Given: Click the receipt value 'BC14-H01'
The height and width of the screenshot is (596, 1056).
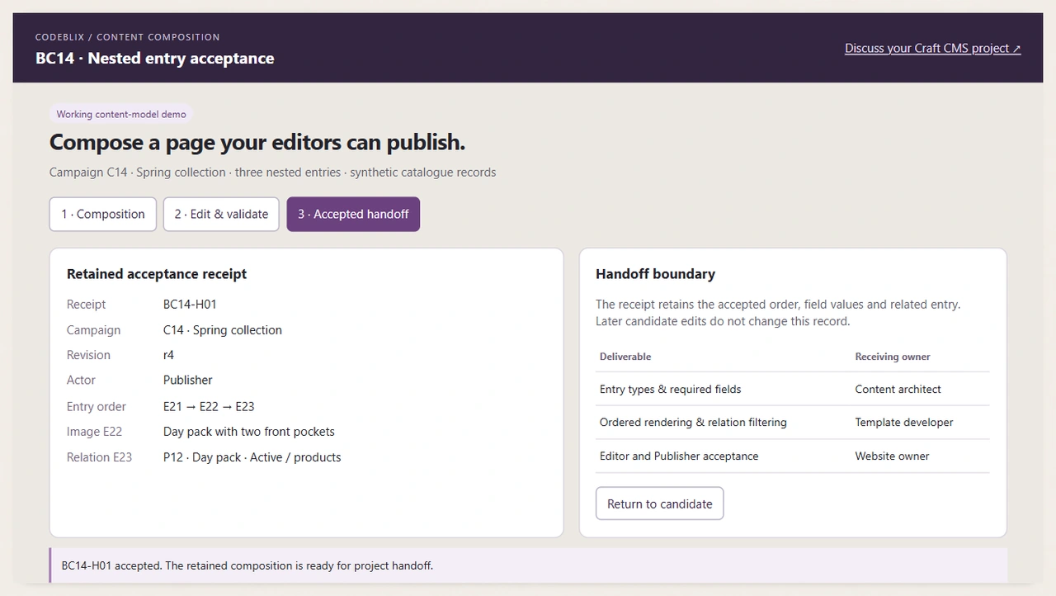Looking at the screenshot, I should click(190, 304).
